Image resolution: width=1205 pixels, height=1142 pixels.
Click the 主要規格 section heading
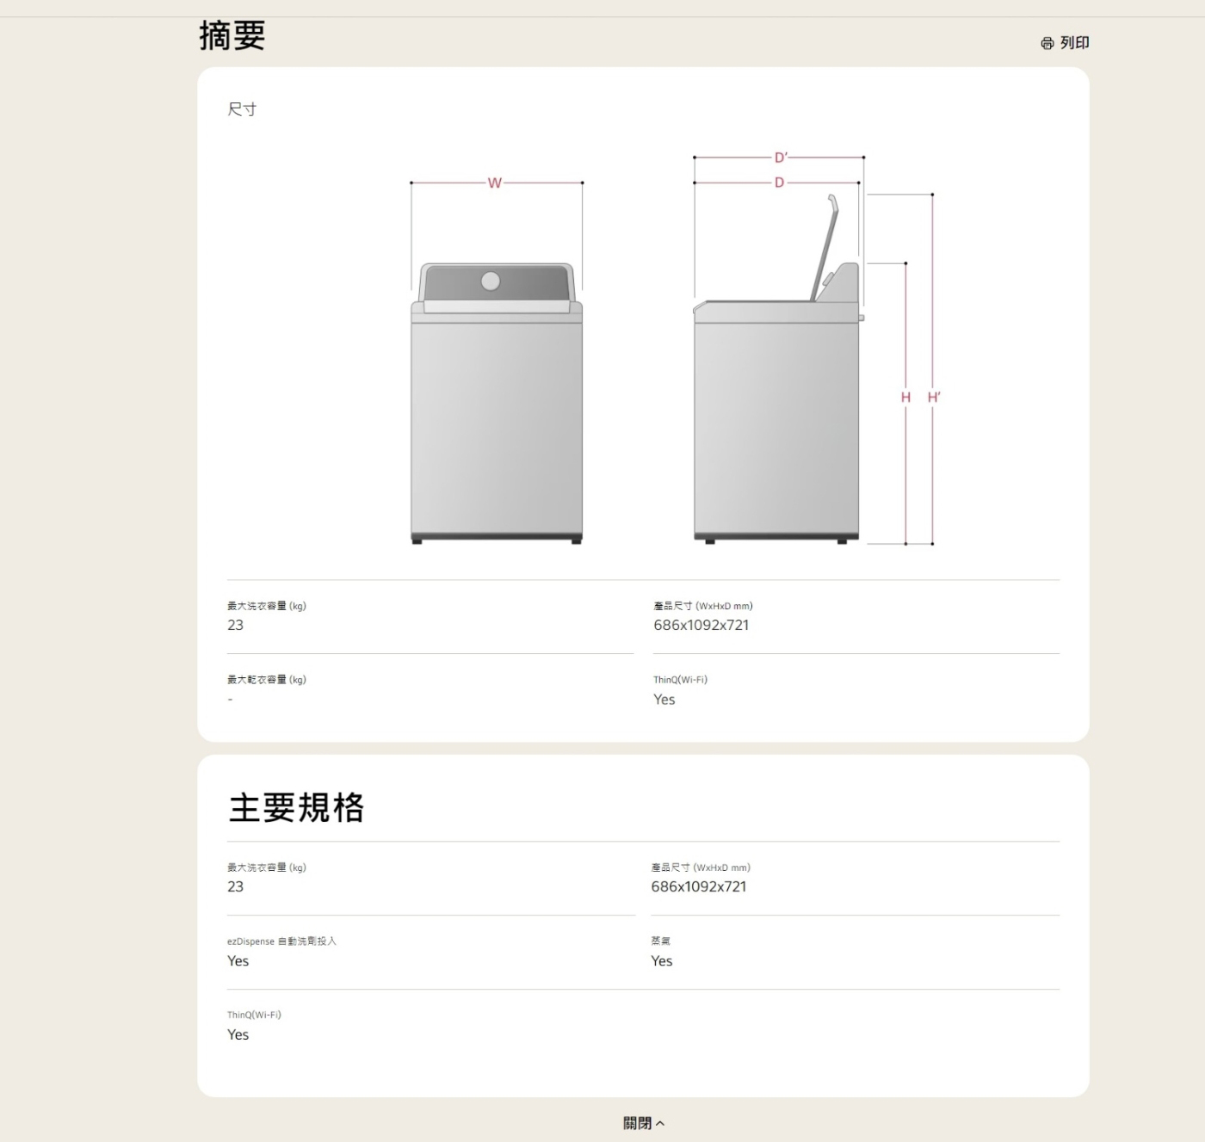(x=296, y=807)
